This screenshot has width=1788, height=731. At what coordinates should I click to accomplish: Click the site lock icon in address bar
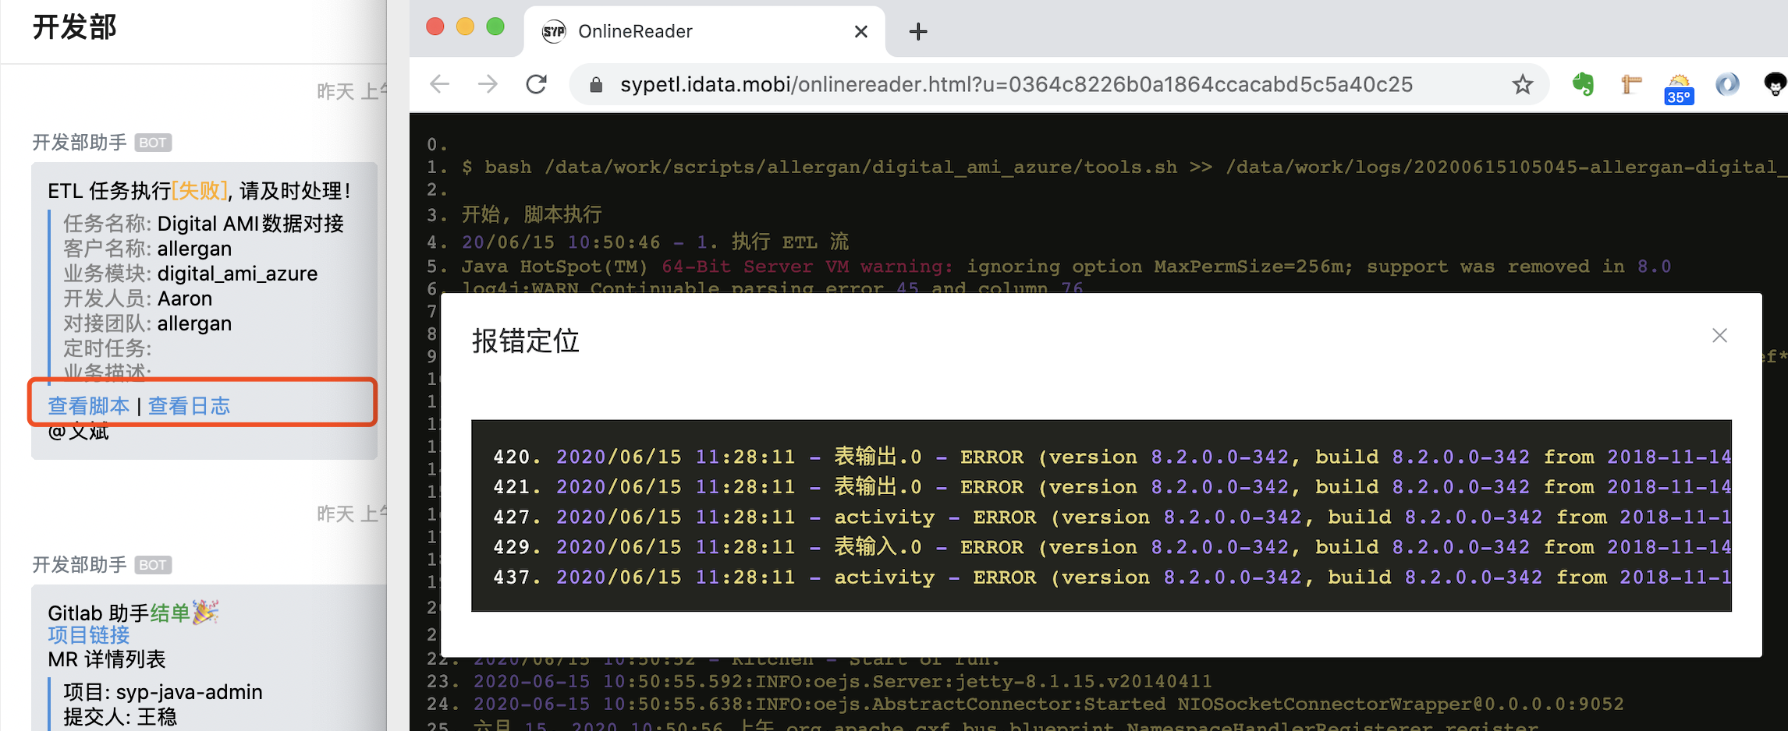596,84
